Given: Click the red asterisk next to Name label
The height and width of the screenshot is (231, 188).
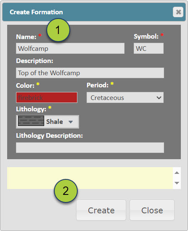Looking at the screenshot, I should click(40, 36).
